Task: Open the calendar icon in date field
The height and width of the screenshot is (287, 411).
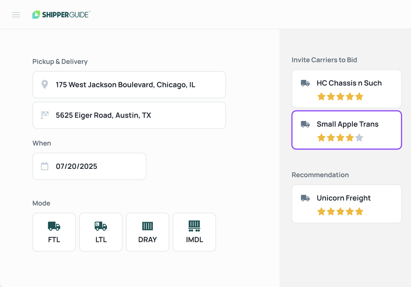Action: 45,166
